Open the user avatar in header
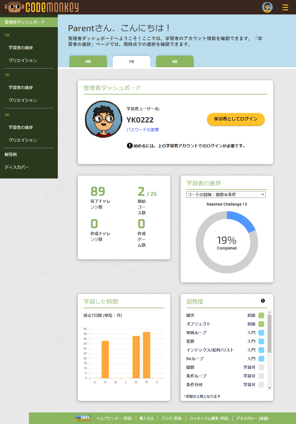 point(267,7)
